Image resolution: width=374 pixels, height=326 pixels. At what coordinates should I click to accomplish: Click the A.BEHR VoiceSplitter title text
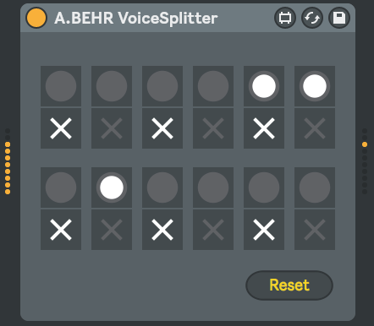[x=136, y=19]
